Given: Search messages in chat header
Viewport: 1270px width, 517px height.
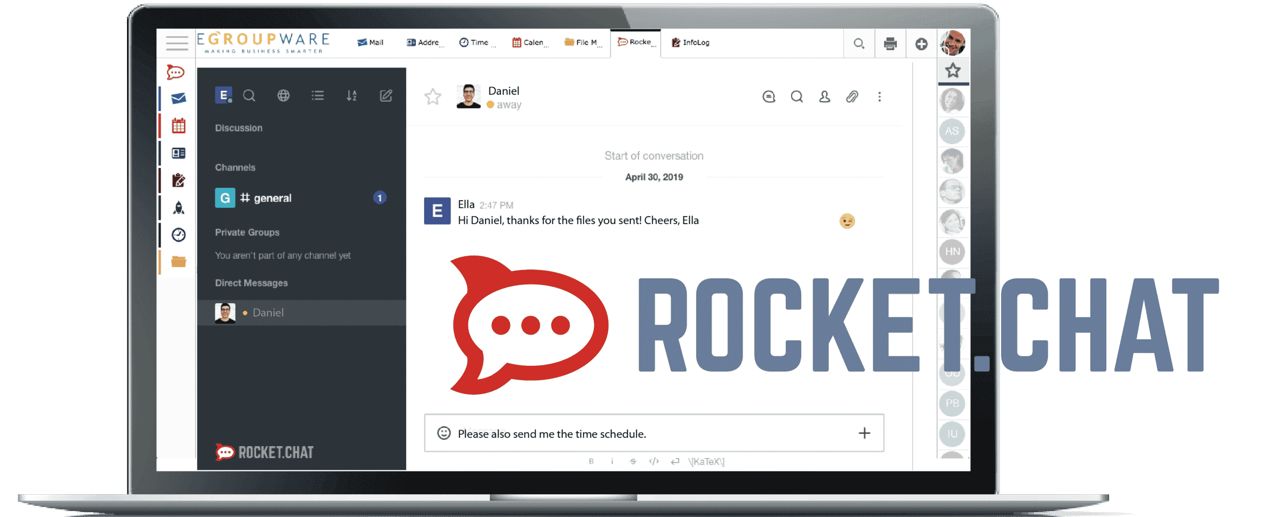Looking at the screenshot, I should pyautogui.click(x=797, y=97).
